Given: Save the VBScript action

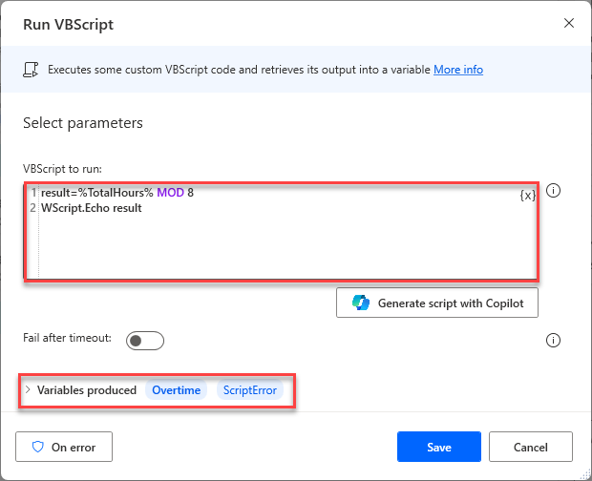Looking at the screenshot, I should point(438,447).
